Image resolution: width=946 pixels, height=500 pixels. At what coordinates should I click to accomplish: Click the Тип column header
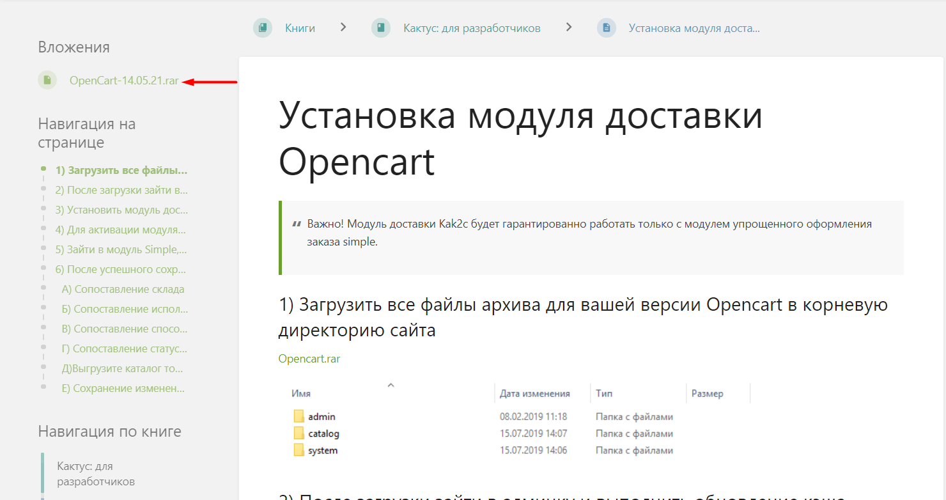click(604, 393)
